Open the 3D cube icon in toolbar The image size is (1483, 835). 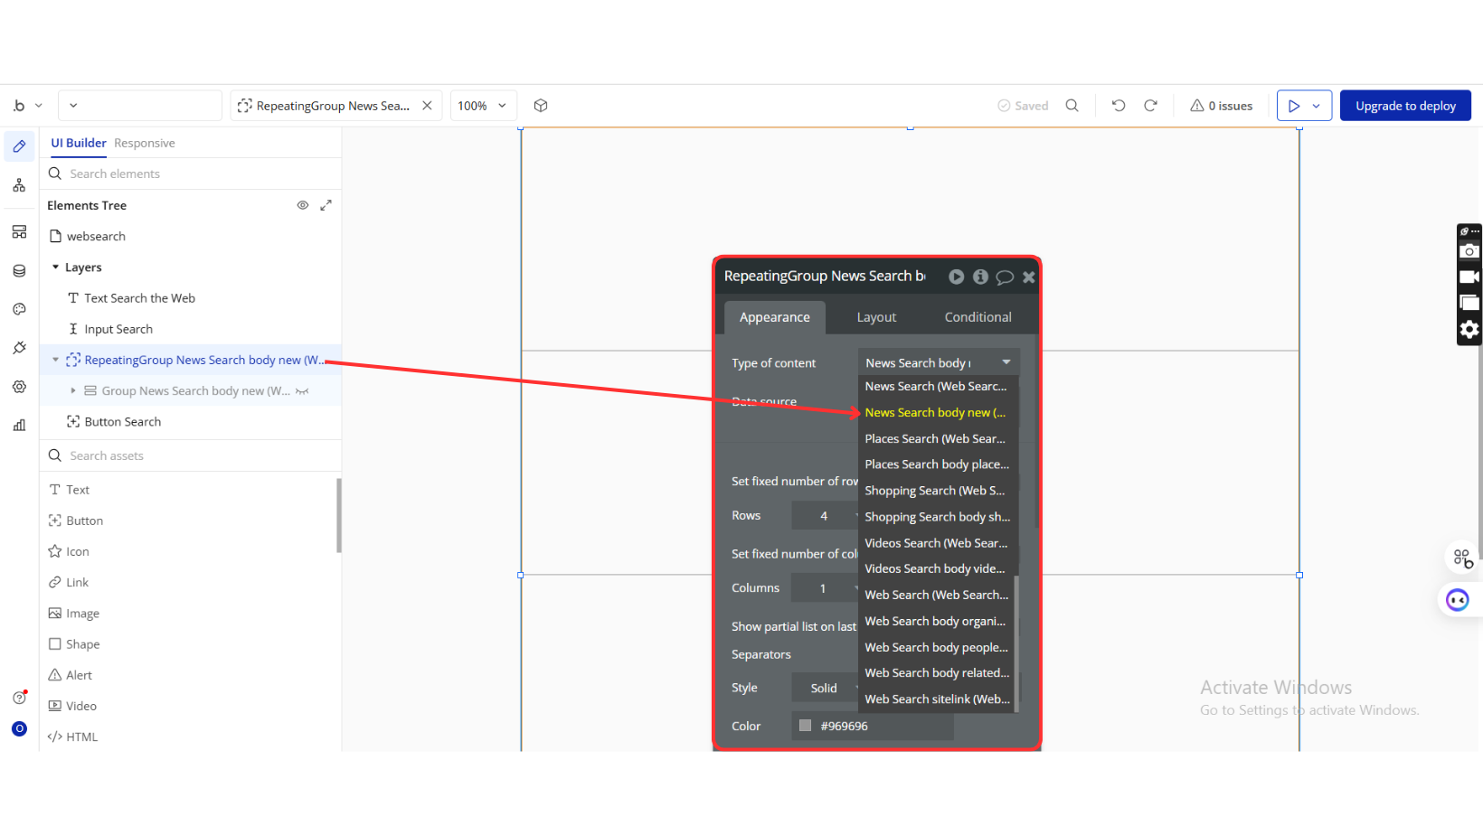[x=541, y=106]
